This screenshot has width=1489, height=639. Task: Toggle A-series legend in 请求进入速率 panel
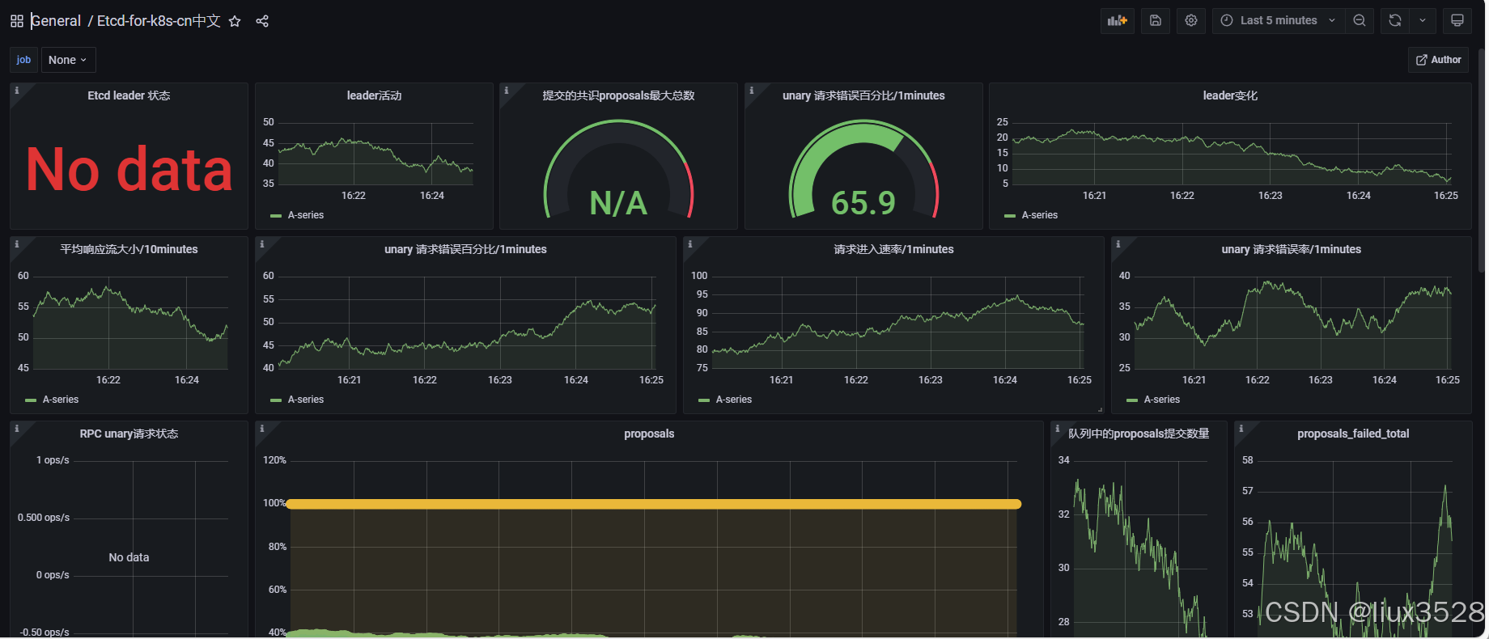point(733,400)
